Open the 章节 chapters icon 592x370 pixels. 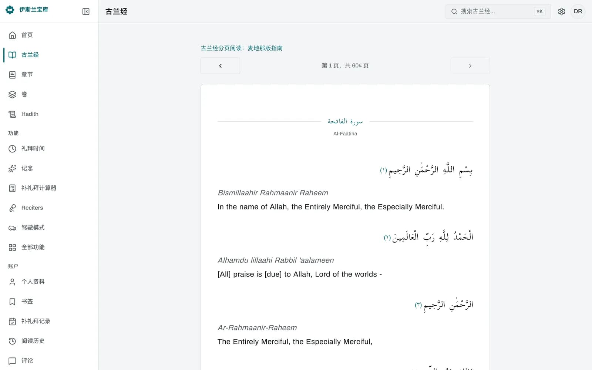(12, 75)
